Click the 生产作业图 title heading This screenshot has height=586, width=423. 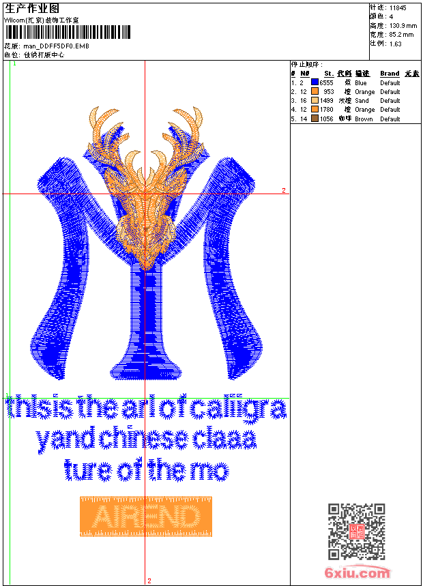pos(31,8)
